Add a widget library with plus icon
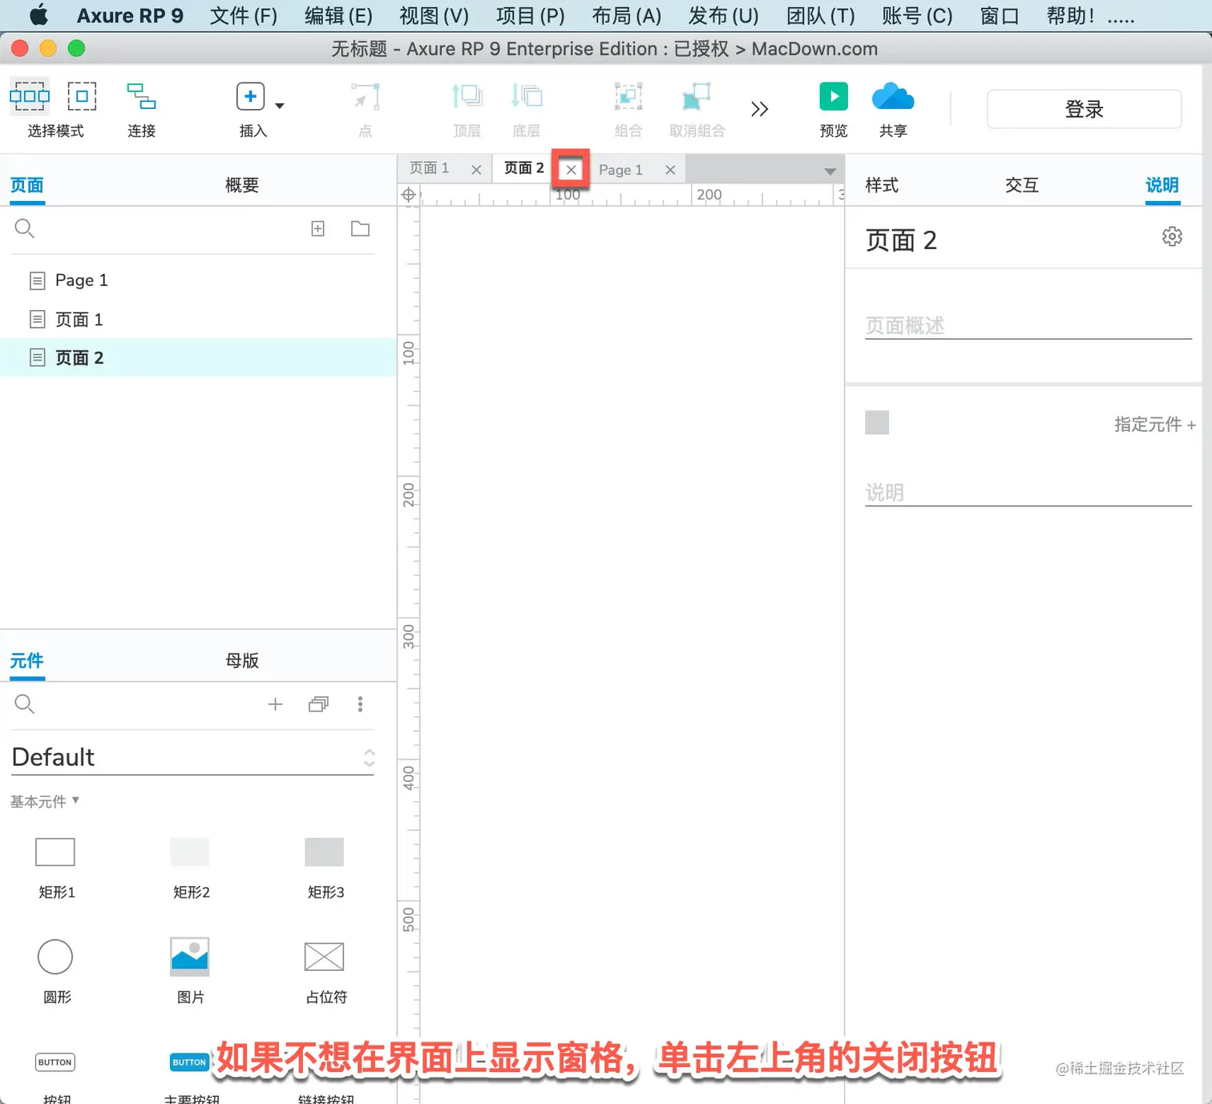 (275, 704)
